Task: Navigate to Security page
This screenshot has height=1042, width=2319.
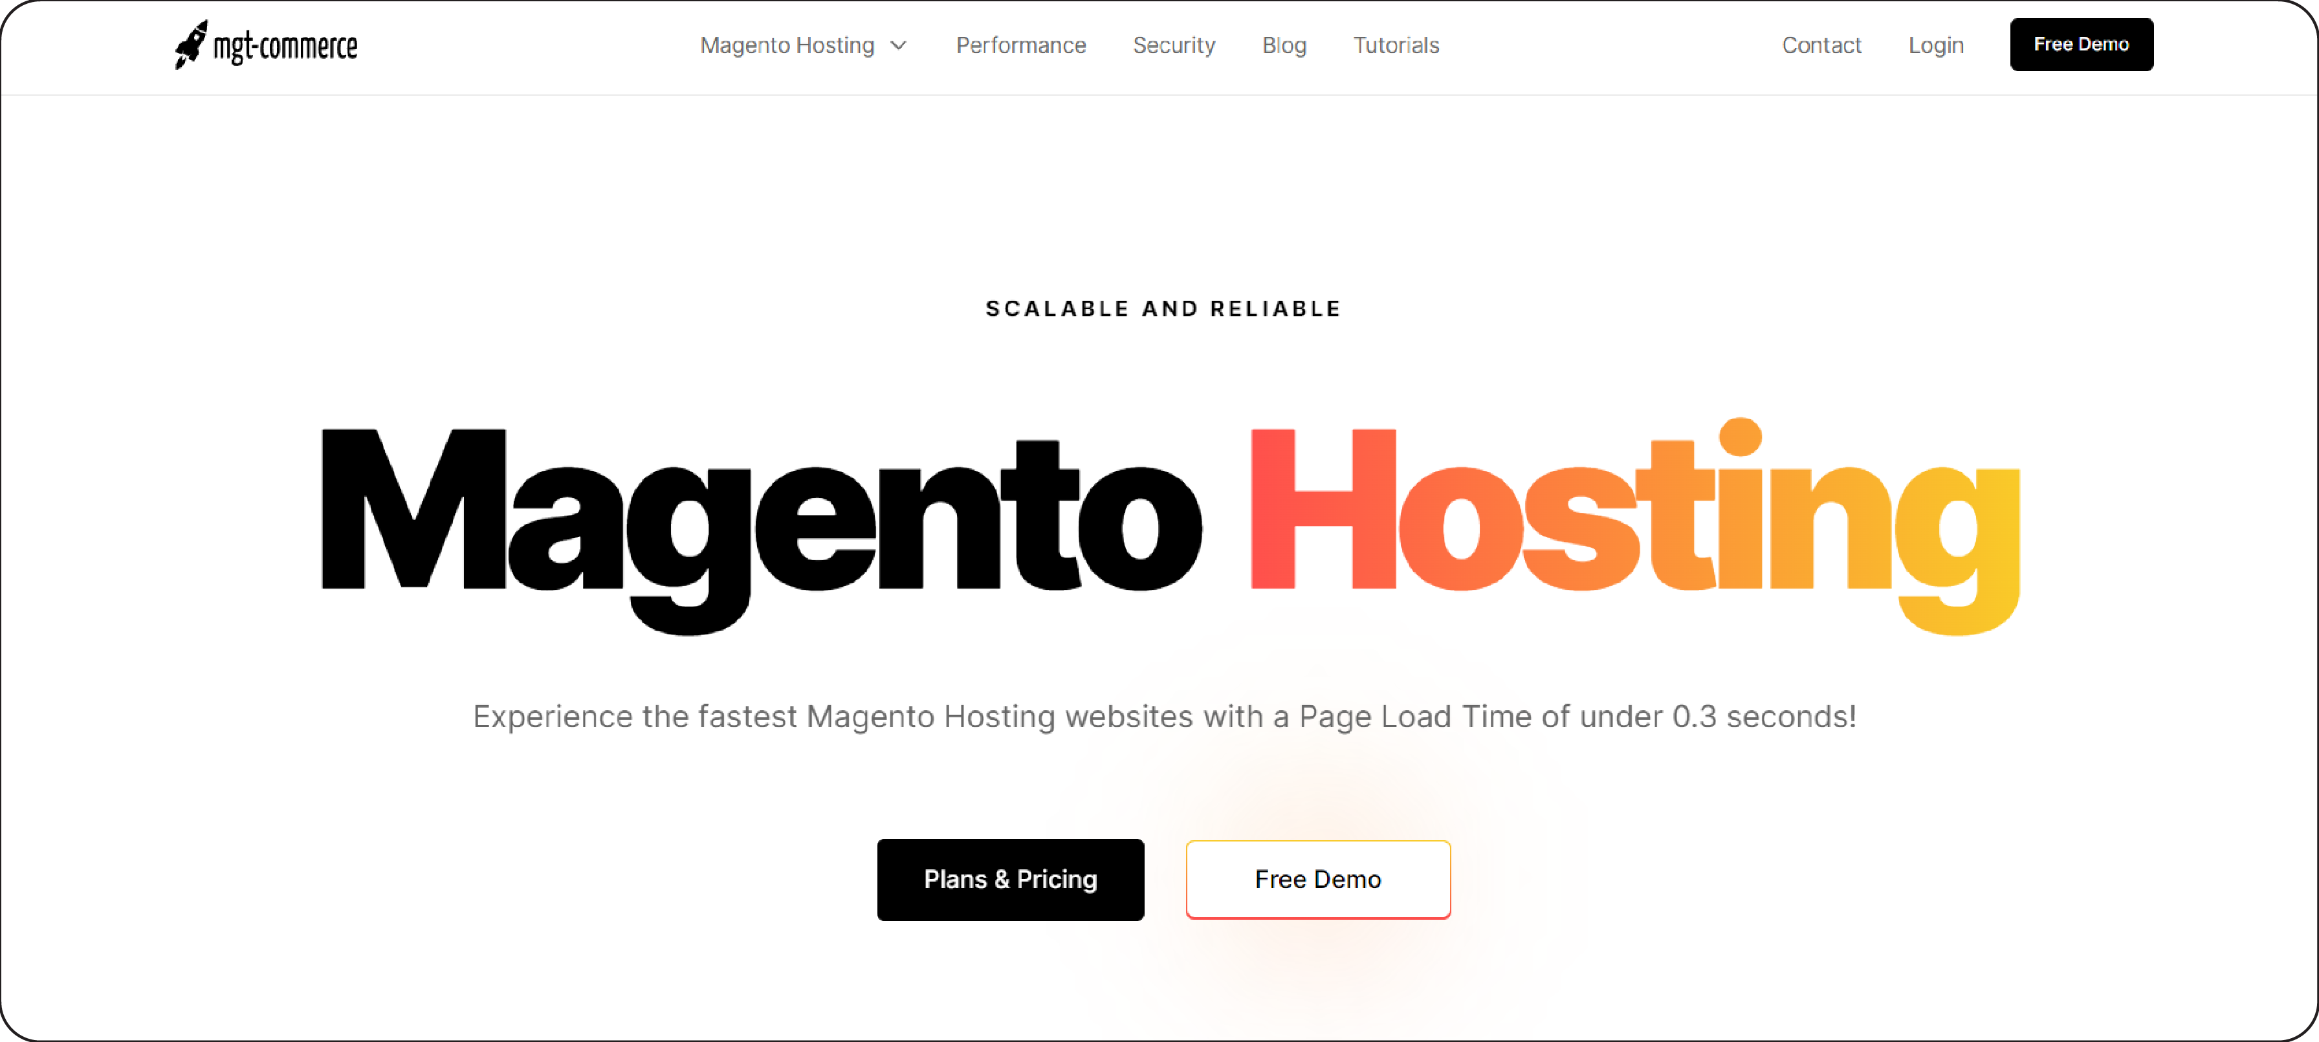Action: [x=1173, y=45]
